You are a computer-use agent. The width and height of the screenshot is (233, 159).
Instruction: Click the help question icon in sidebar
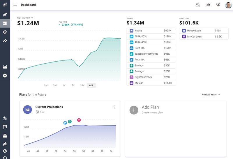click(5, 127)
